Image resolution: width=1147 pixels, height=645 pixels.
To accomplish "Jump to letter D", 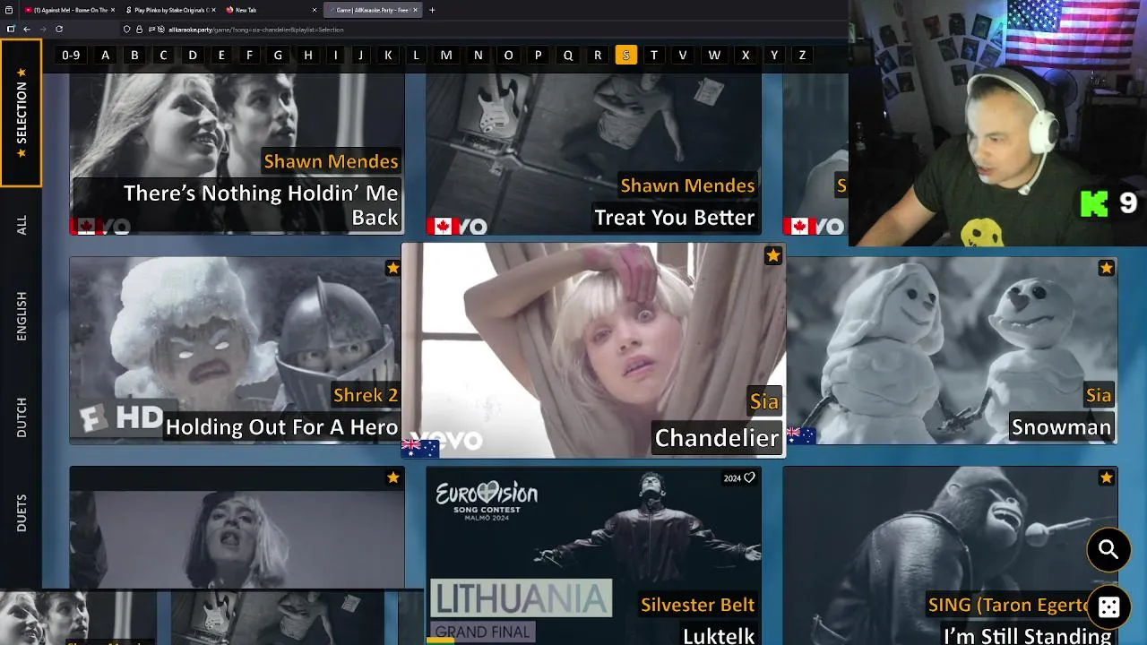I will pyautogui.click(x=193, y=56).
